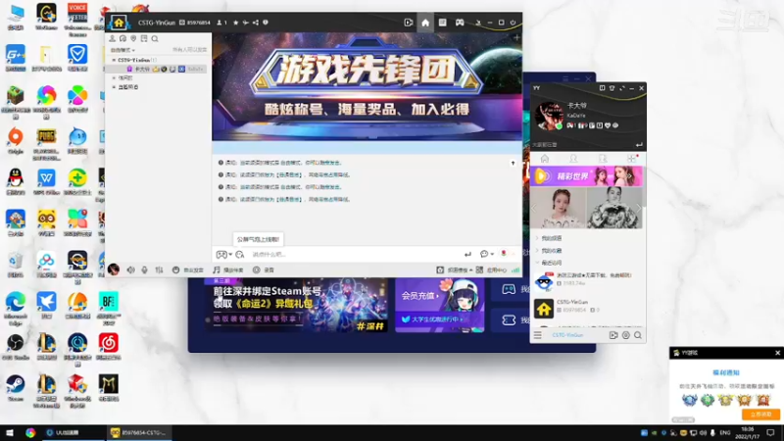Click the location pin icon above the channel tree
The height and width of the screenshot is (441, 784).
133,38
